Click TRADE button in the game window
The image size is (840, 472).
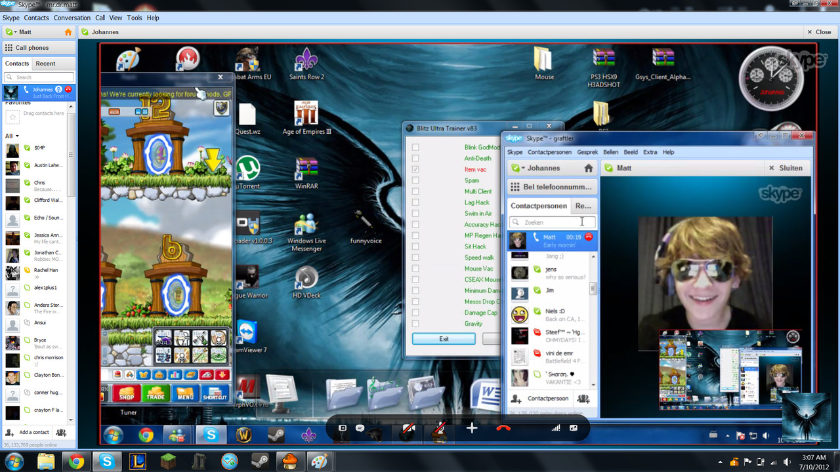pos(156,393)
